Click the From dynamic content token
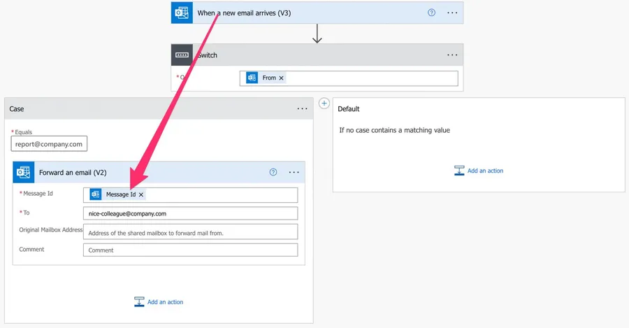Viewport: 629px width, 328px height. (x=268, y=78)
